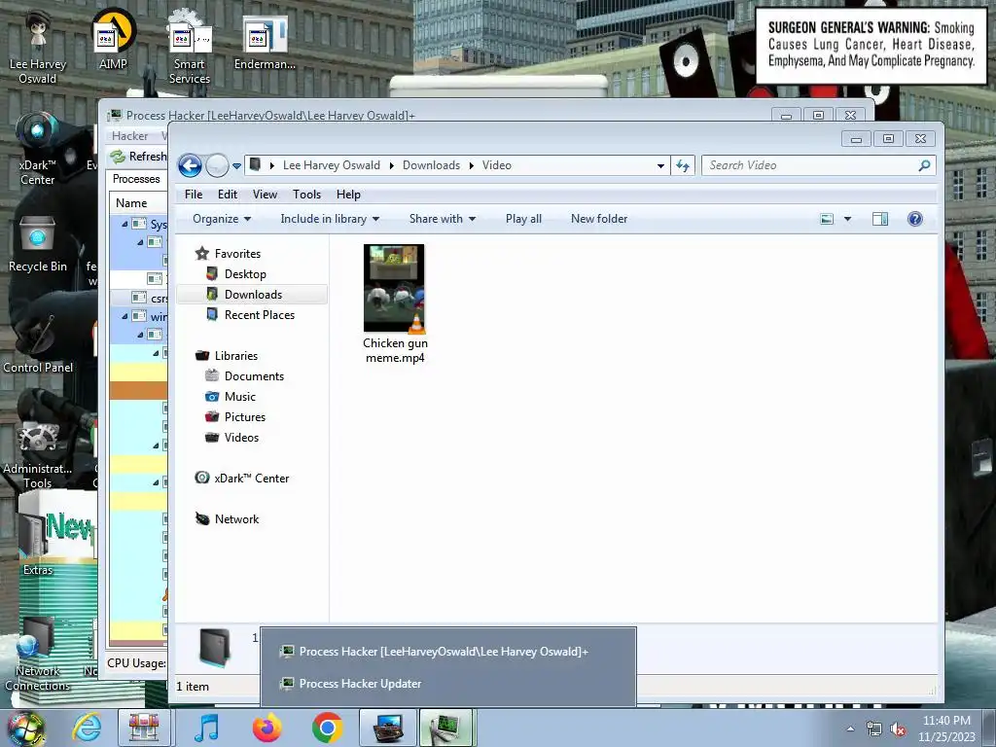Open the View menu in Explorer
The image size is (996, 747).
pos(265,195)
